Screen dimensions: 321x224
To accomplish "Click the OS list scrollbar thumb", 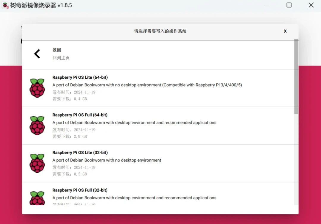I will (x=296, y=77).
